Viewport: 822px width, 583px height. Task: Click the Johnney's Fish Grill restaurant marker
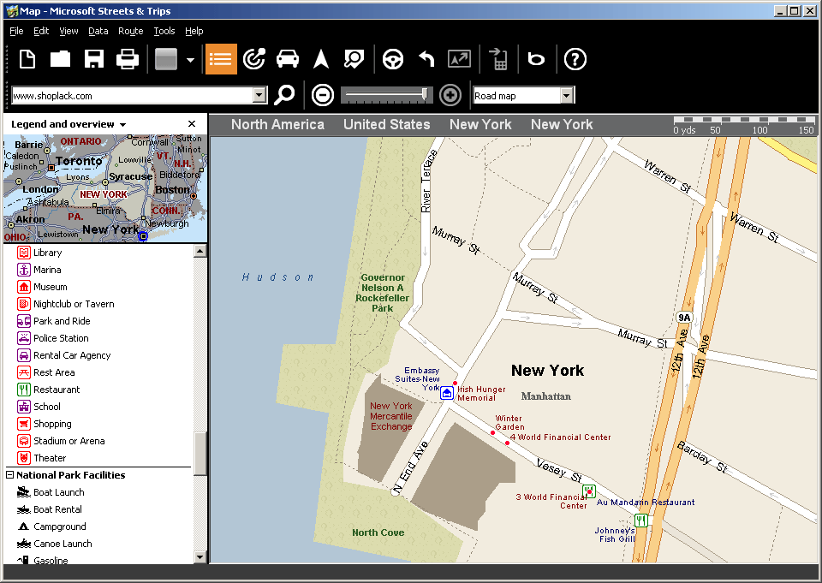[641, 521]
